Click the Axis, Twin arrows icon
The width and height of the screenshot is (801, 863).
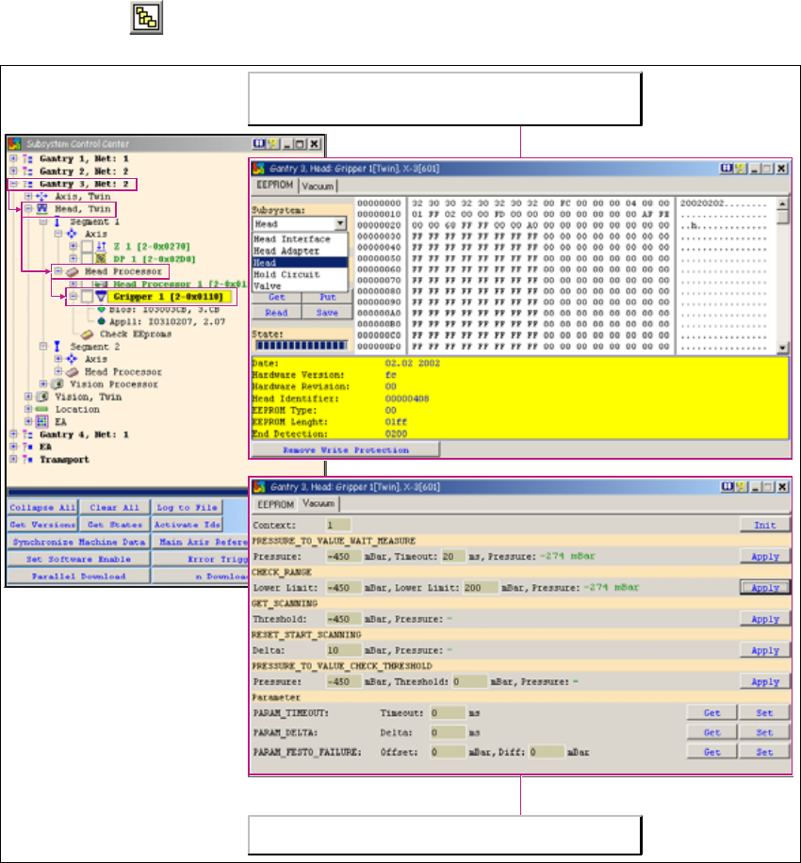click(x=43, y=196)
